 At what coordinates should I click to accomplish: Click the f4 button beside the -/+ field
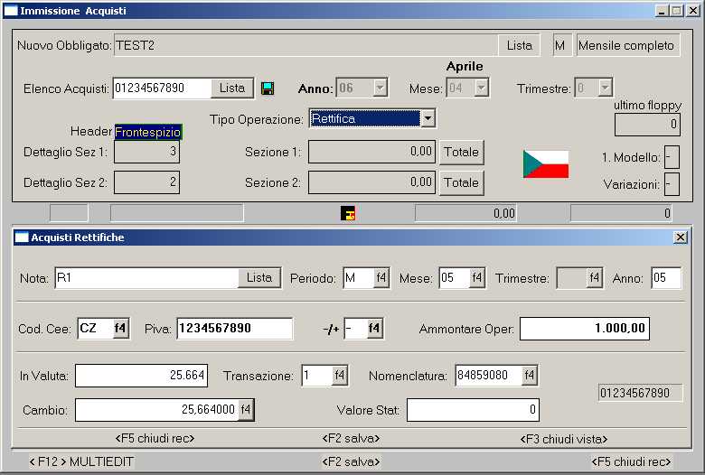374,329
